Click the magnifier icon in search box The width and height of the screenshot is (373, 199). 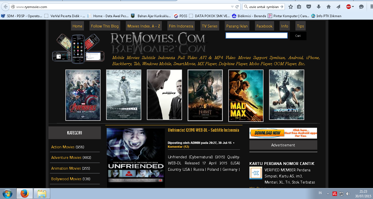coord(246,7)
